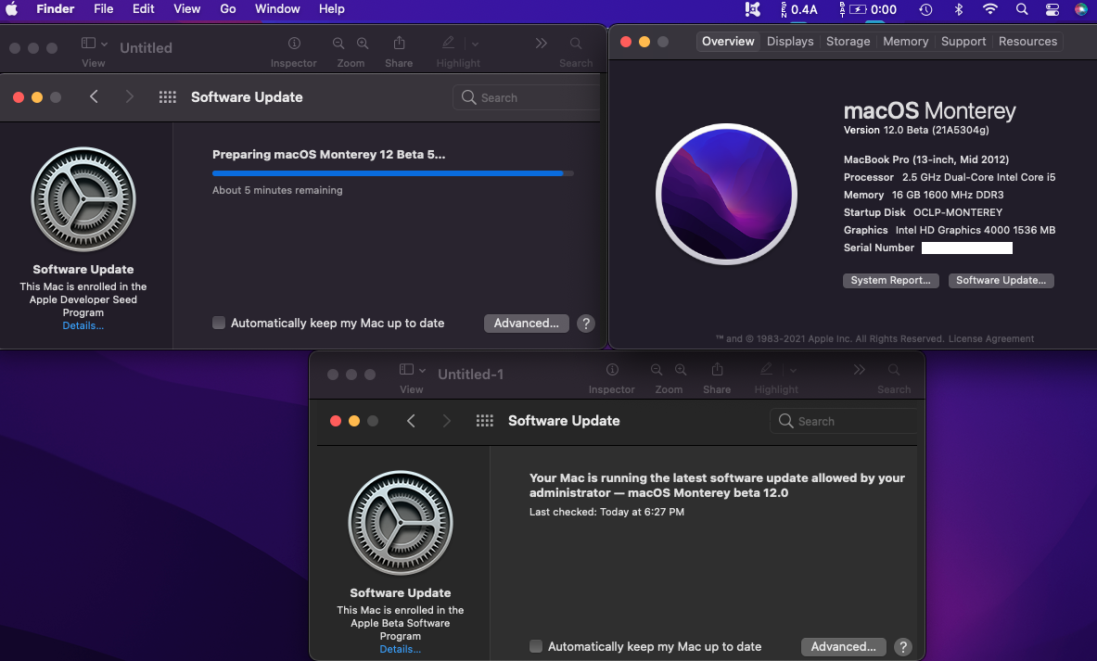The height and width of the screenshot is (661, 1097).
Task: Open the File menu
Action: click(104, 9)
